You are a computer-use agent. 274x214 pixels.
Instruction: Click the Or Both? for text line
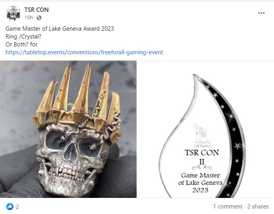[22, 44]
